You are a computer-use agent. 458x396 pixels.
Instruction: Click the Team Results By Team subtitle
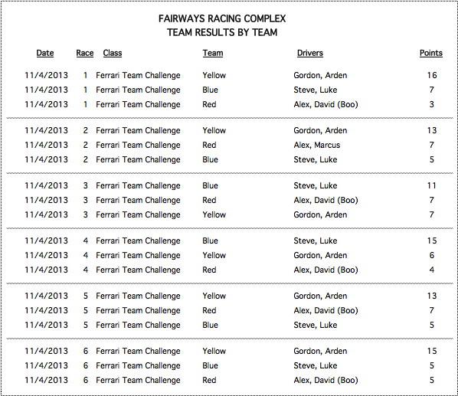[222, 32]
